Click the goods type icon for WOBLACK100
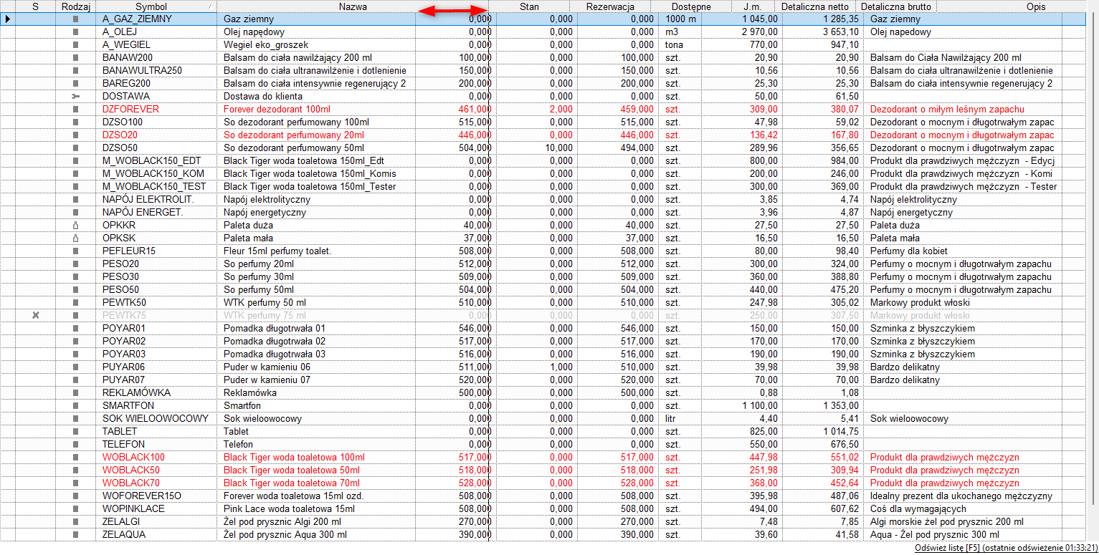Image resolution: width=1099 pixels, height=555 pixels. [75, 457]
